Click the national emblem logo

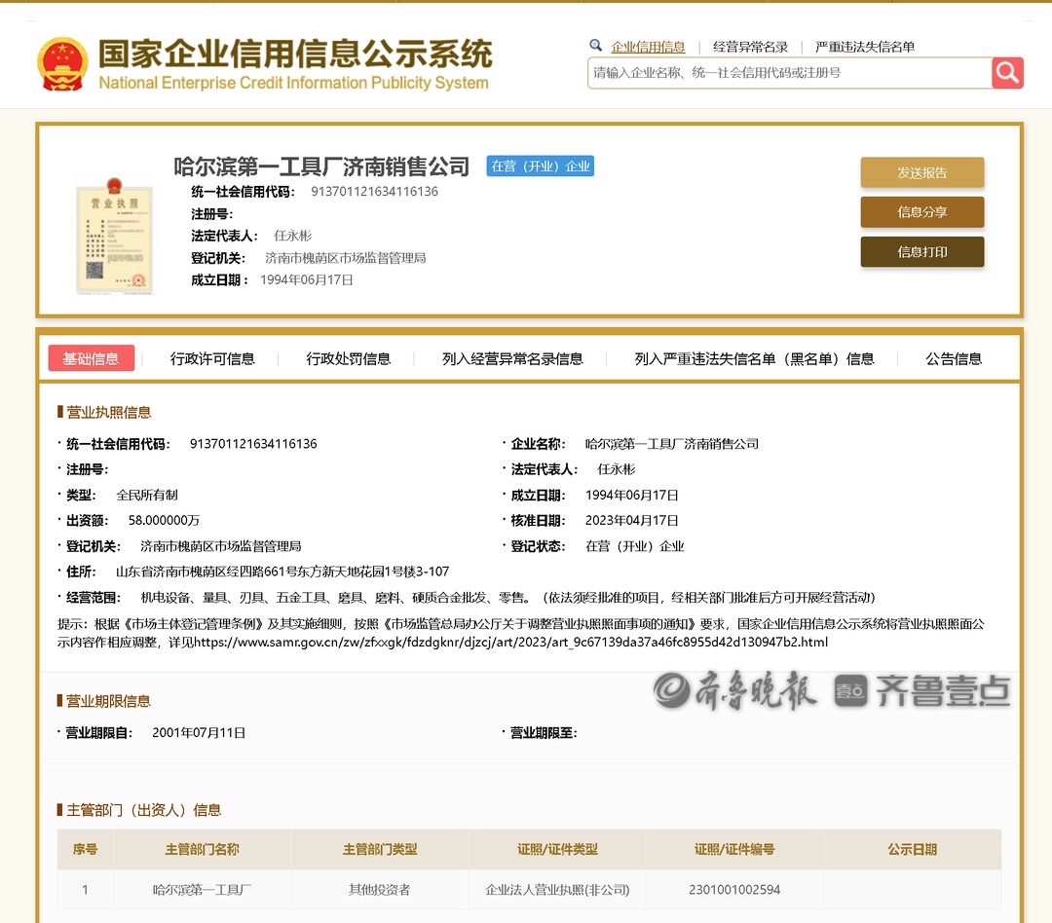[62, 64]
